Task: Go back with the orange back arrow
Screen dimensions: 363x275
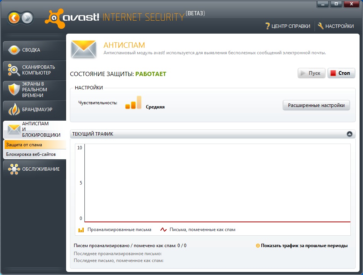Action: [x=14, y=18]
